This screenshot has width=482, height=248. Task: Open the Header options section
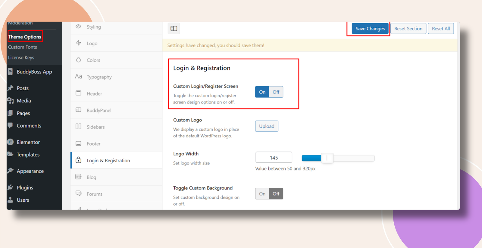coord(116,93)
